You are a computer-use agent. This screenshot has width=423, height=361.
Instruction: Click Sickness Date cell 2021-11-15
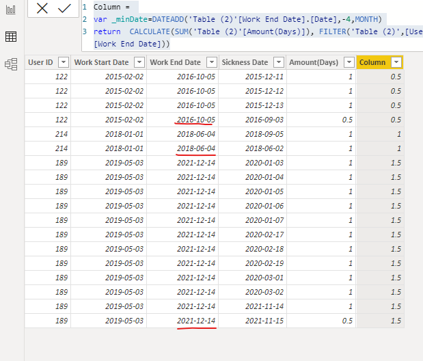(x=253, y=321)
